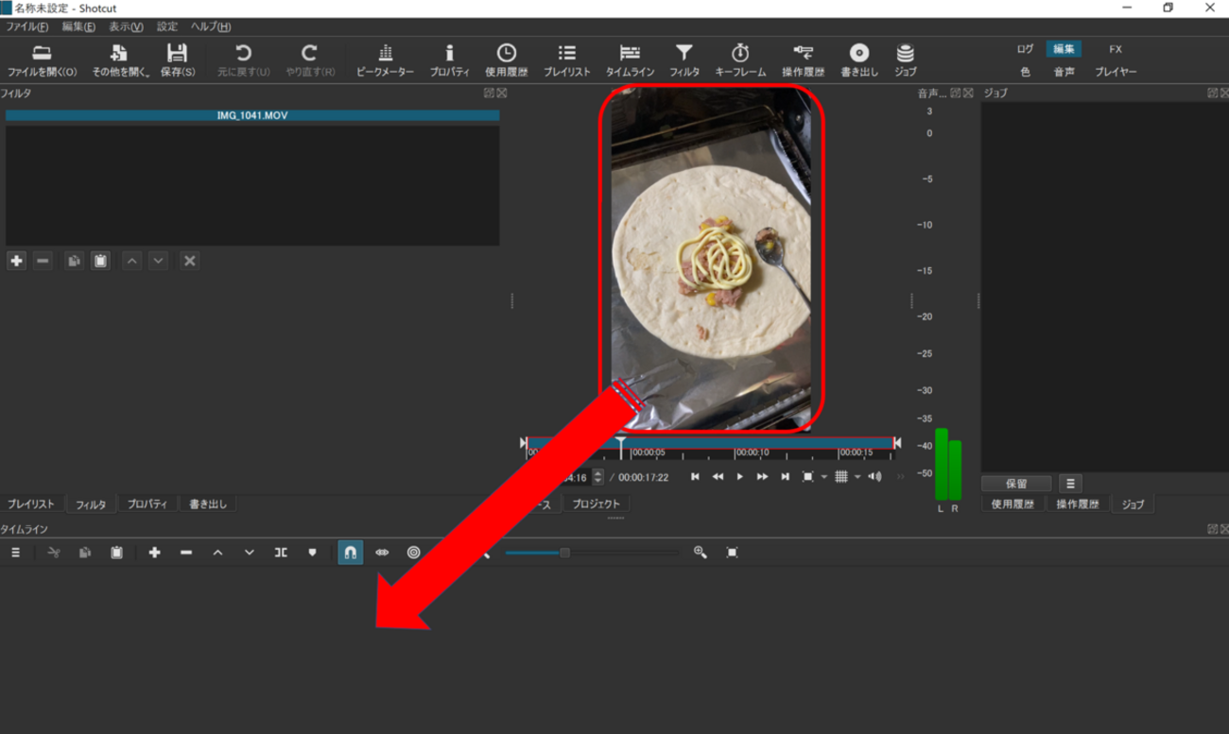
Task: Select the FX layout button
Action: tap(1115, 49)
